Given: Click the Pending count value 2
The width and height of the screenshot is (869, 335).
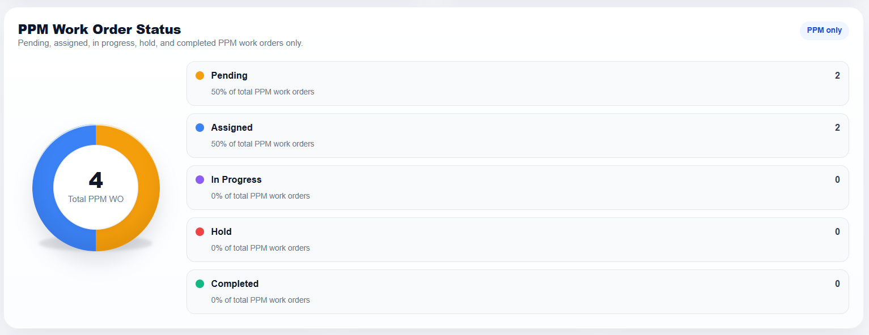Looking at the screenshot, I should 837,75.
